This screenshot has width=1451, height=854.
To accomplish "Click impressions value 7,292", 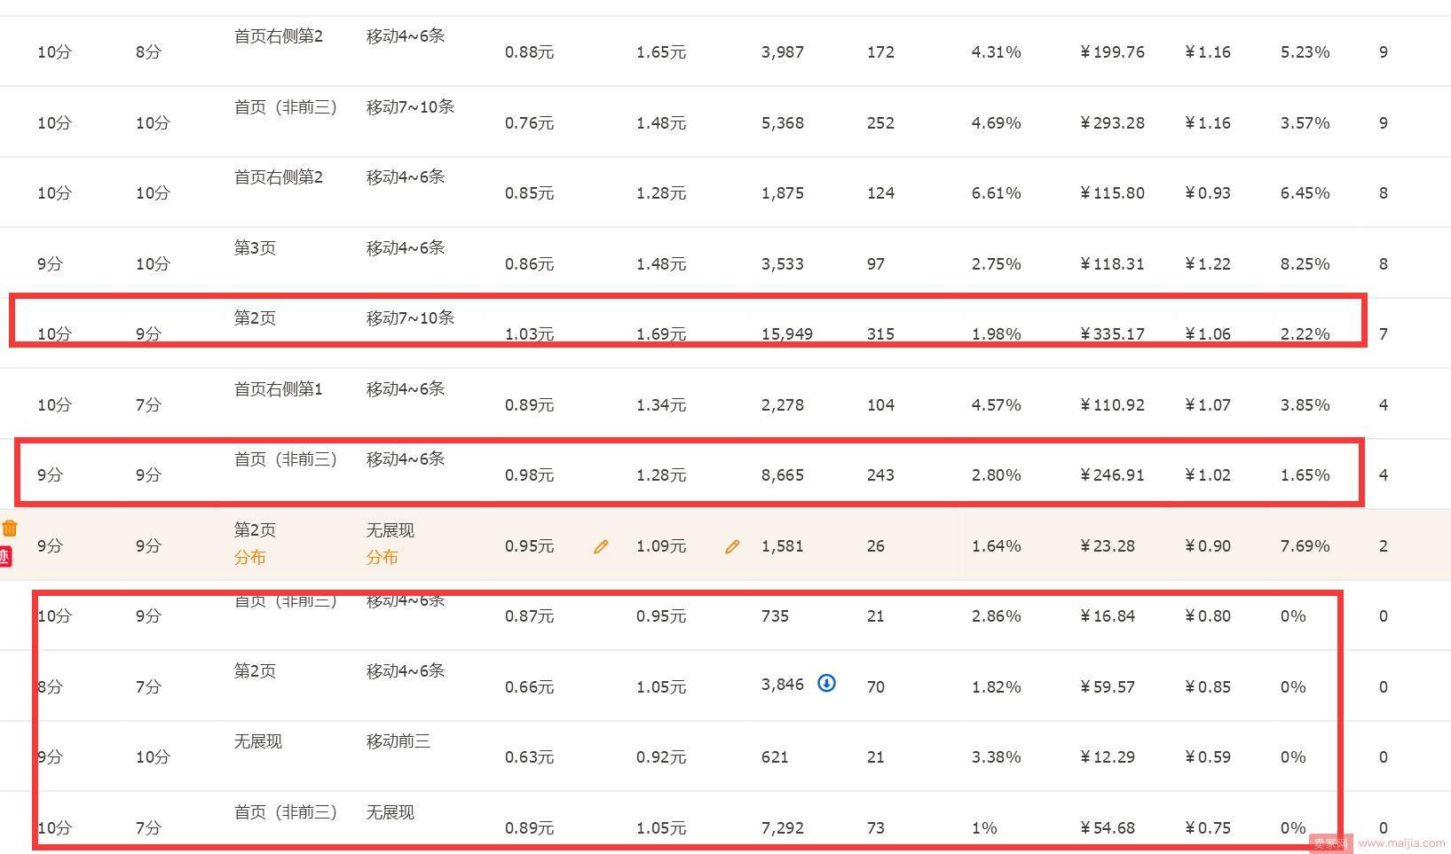I will click(x=782, y=827).
